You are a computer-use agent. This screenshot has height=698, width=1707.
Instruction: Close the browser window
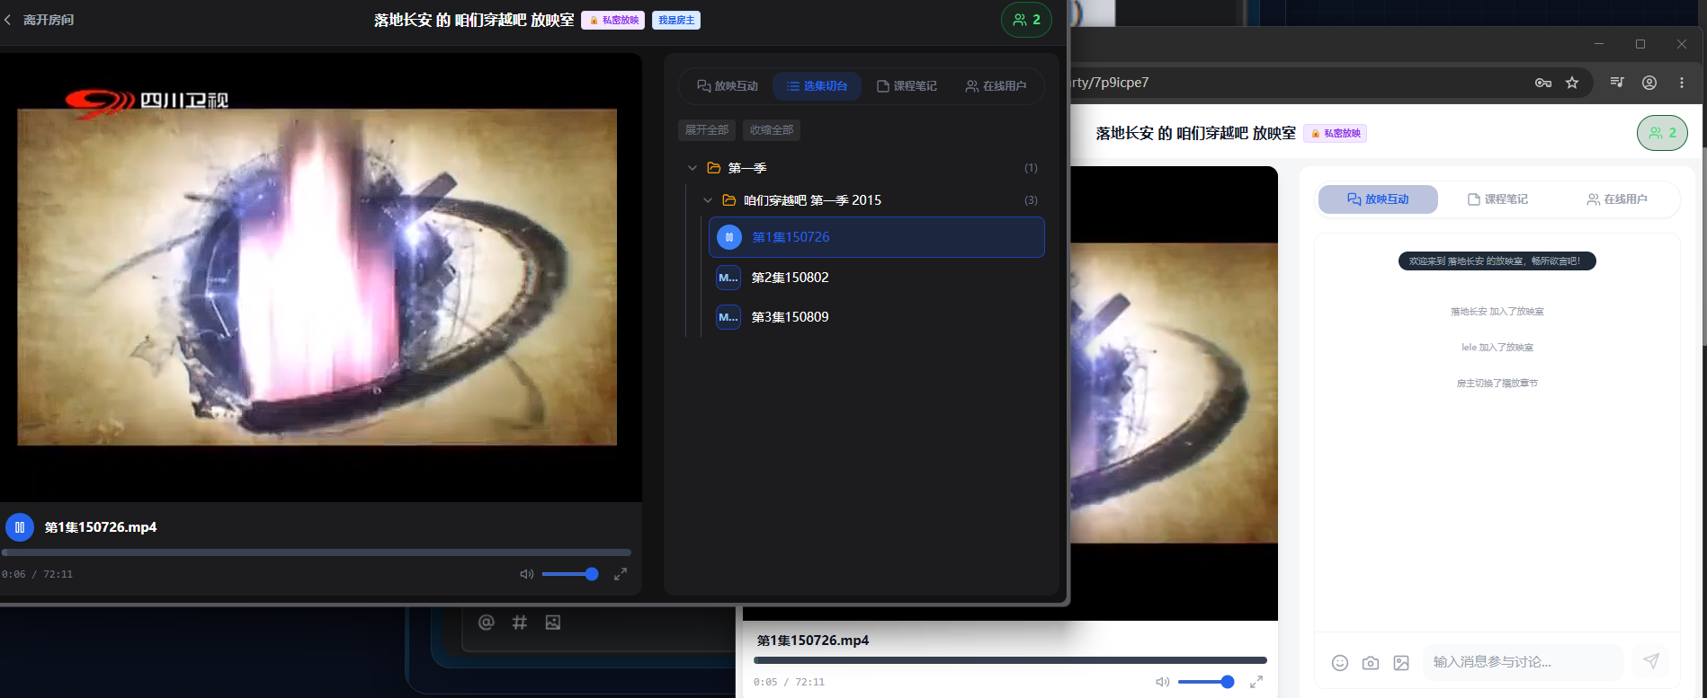click(1682, 44)
